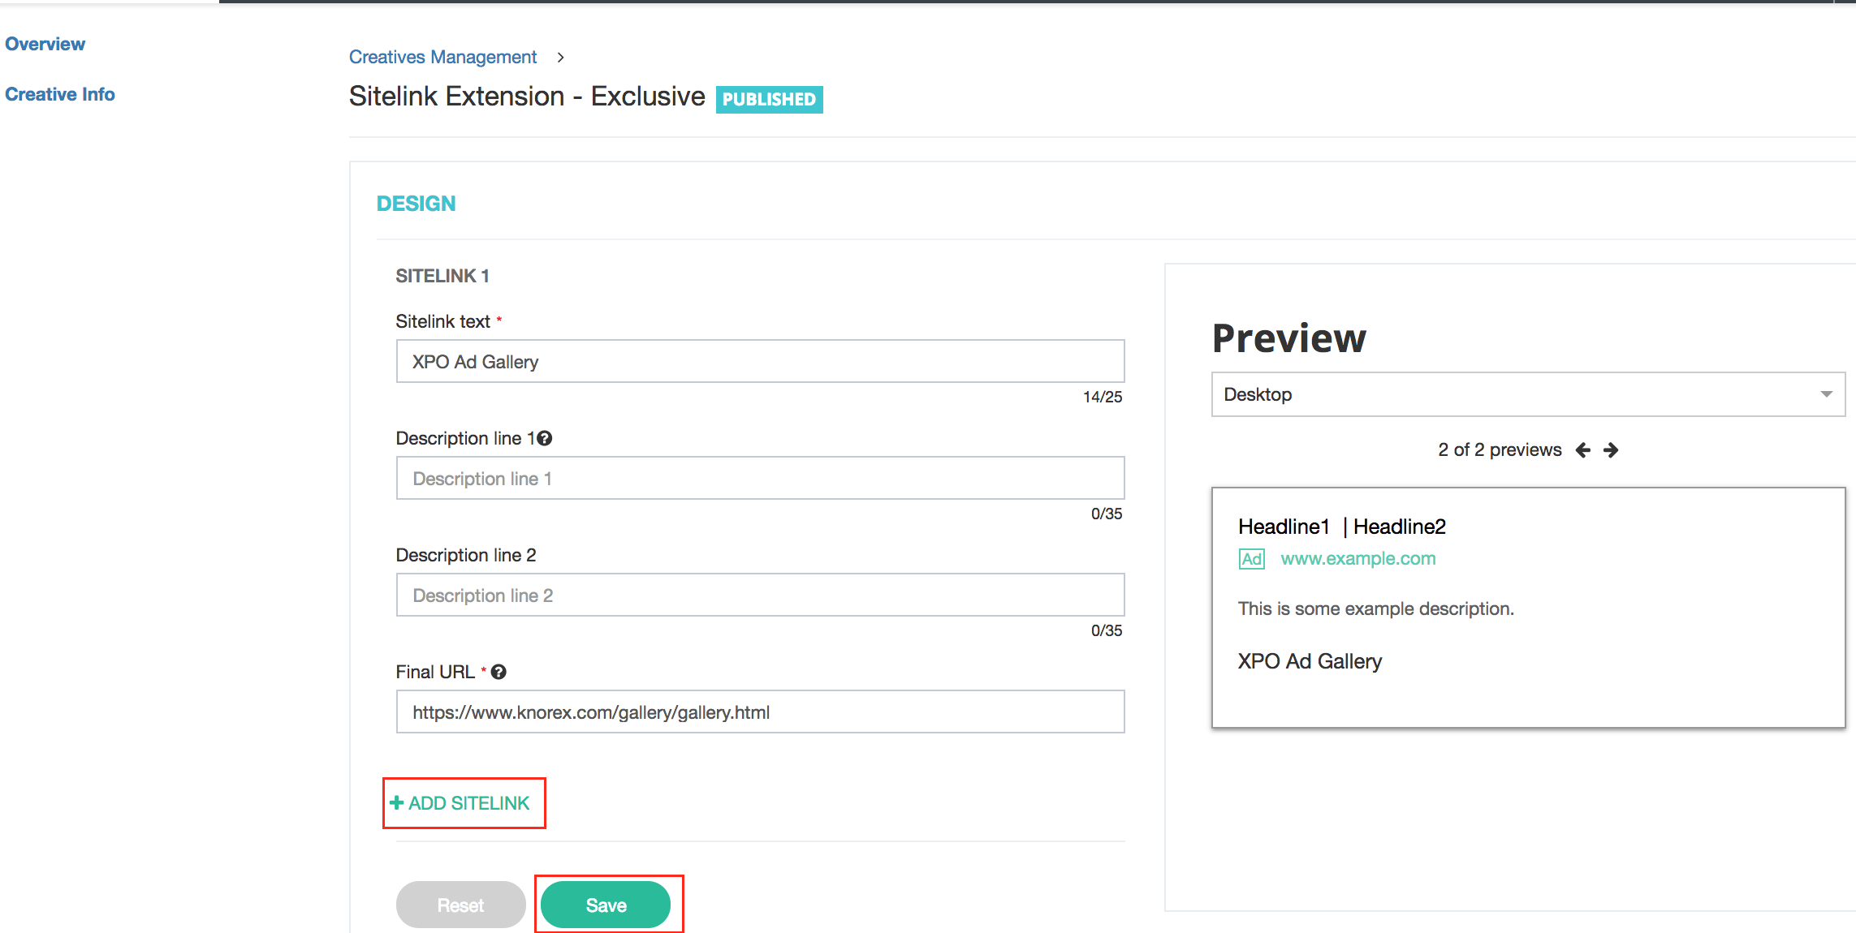1856x933 pixels.
Task: Click the Final URL input field
Action: tap(760, 712)
